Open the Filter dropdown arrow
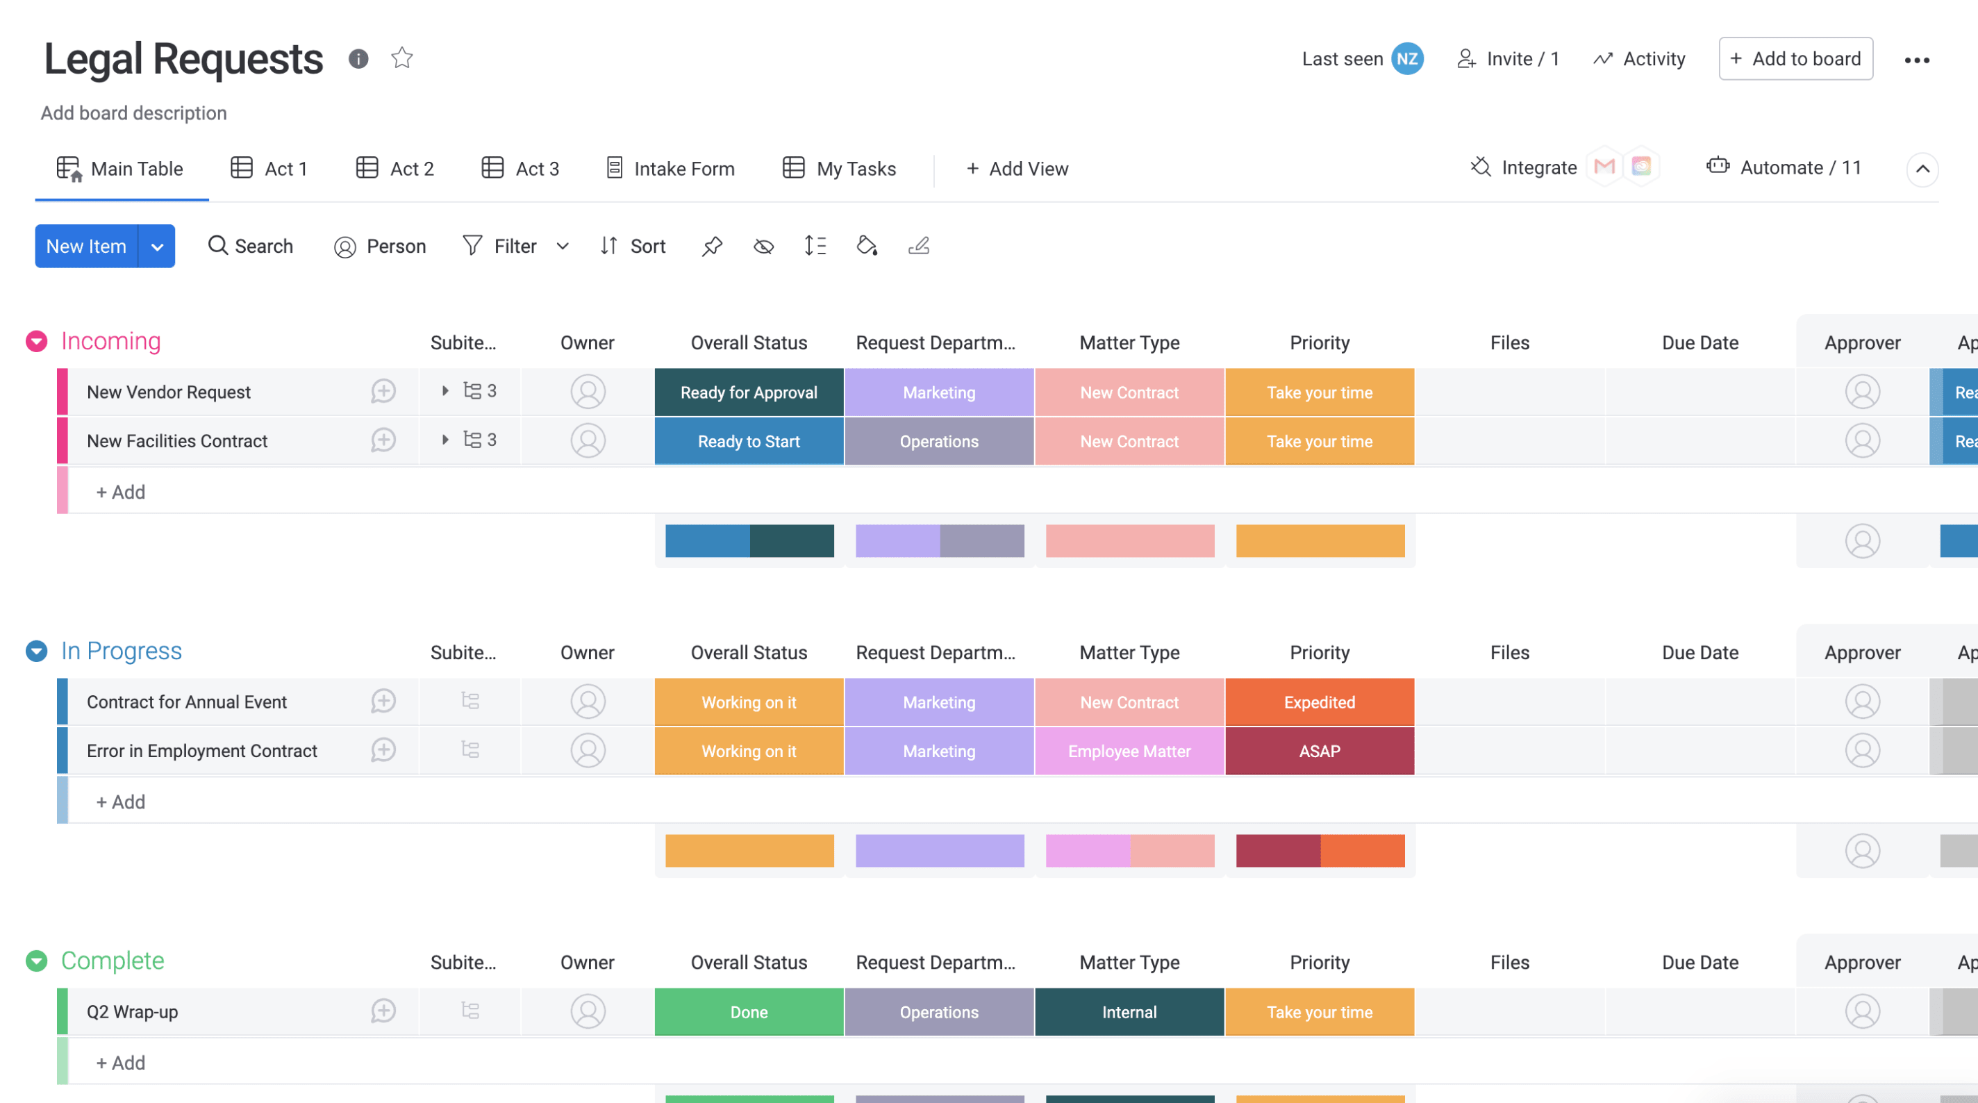 [562, 246]
